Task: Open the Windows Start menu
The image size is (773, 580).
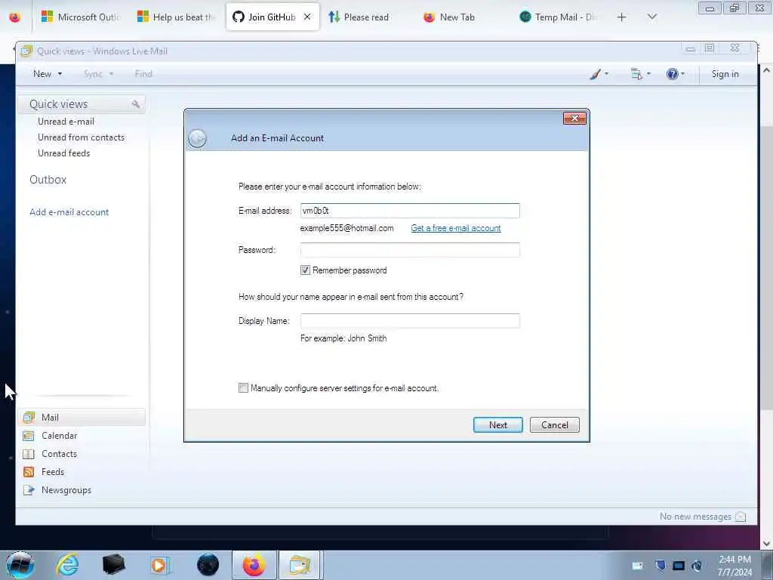Action: [x=20, y=565]
